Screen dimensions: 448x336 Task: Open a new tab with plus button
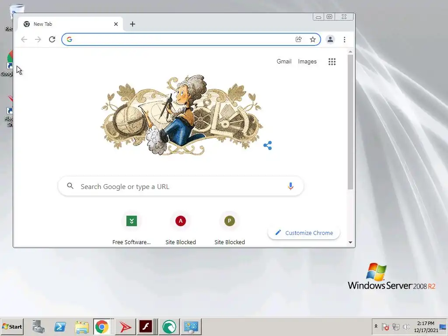132,24
